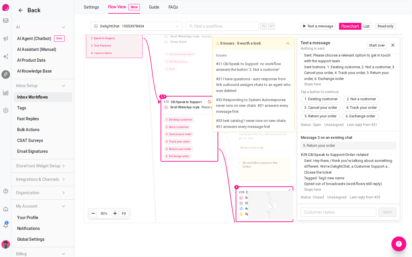Open the FAQs tab
The width and height of the screenshot is (412, 257).
coord(173,7)
